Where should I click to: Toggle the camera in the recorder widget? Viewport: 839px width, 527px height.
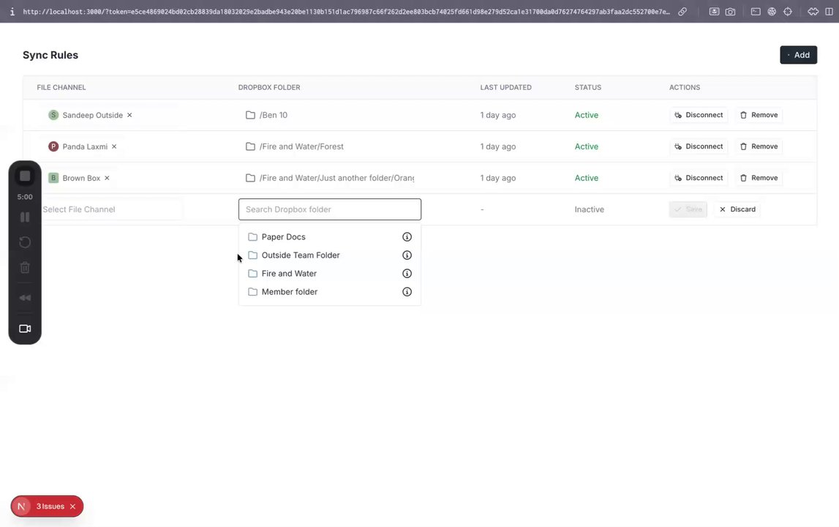coord(25,329)
